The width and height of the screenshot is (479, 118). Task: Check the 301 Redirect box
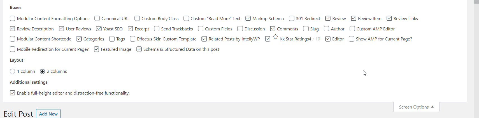(292, 18)
